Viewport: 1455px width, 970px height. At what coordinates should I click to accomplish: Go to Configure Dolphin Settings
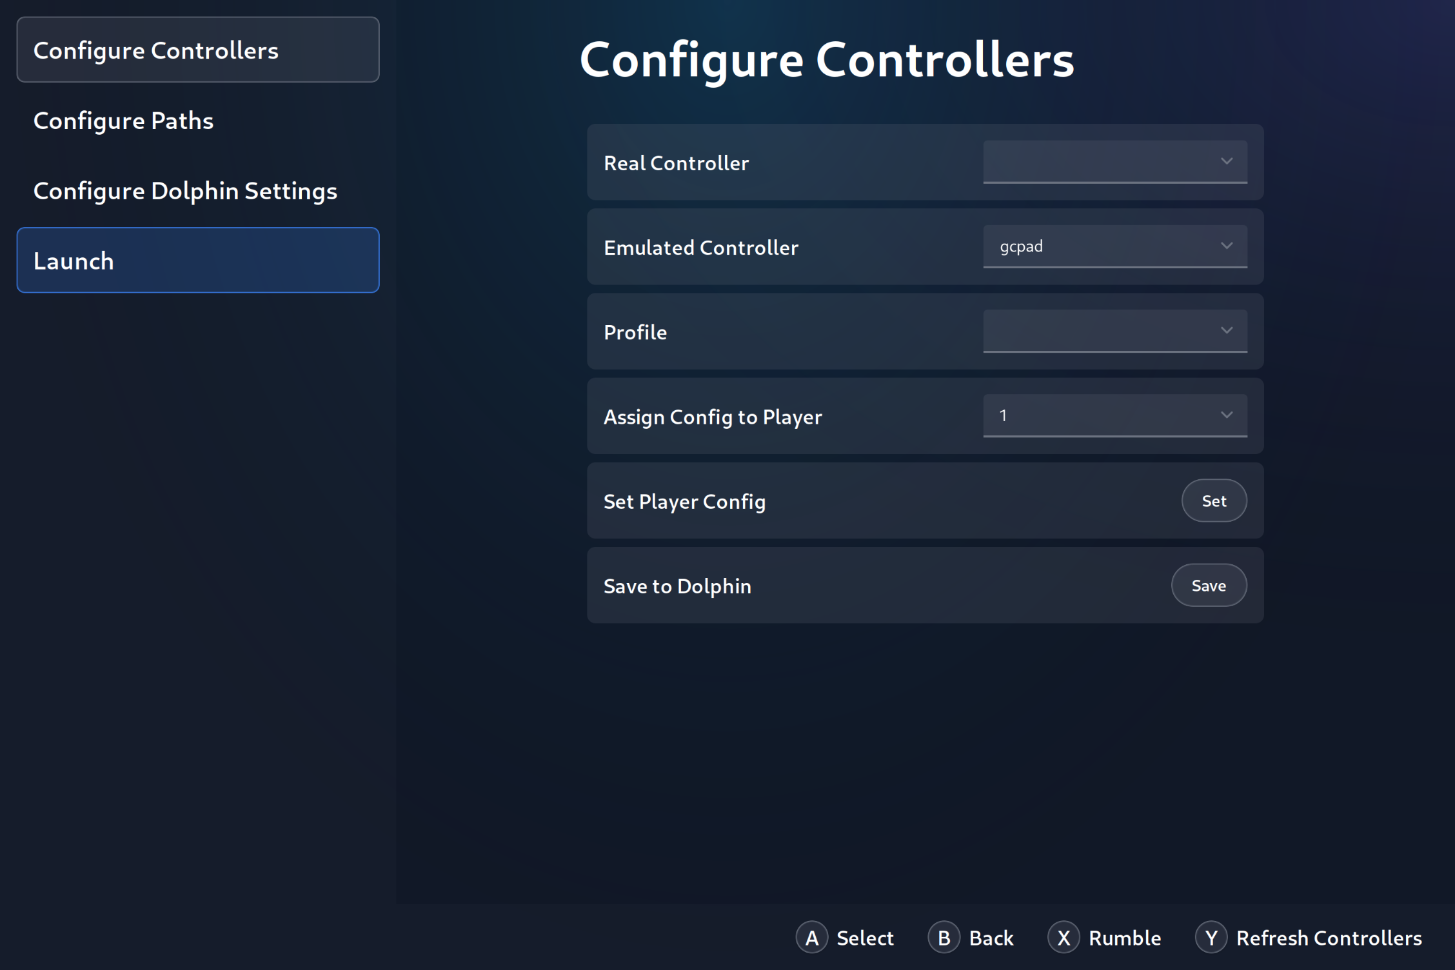point(185,191)
